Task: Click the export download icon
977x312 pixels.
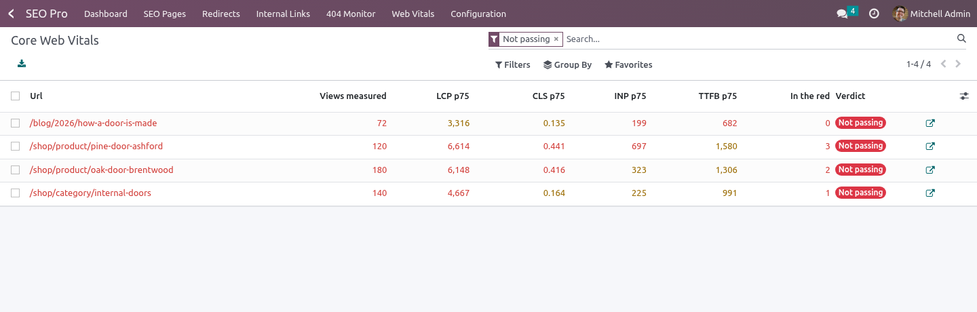Action: coord(22,64)
